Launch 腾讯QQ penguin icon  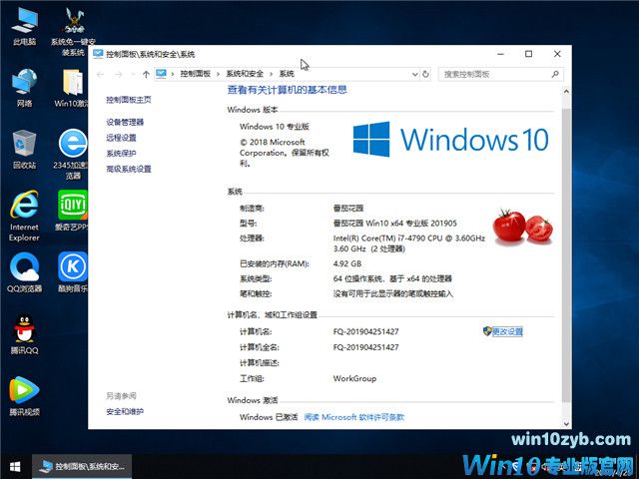pyautogui.click(x=24, y=334)
